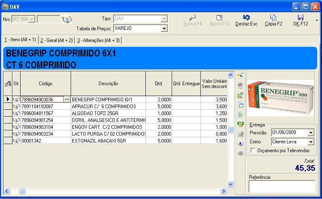Click status icon in ESTOMAZIL row
The height and width of the screenshot is (199, 322).
(17, 141)
